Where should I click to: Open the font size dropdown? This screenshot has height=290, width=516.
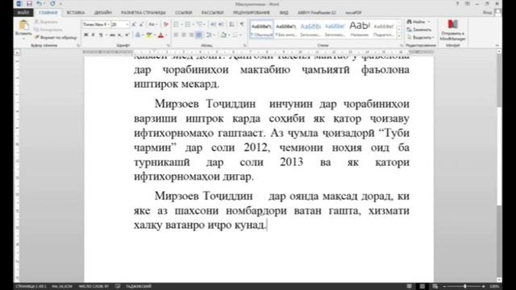[x=127, y=25]
